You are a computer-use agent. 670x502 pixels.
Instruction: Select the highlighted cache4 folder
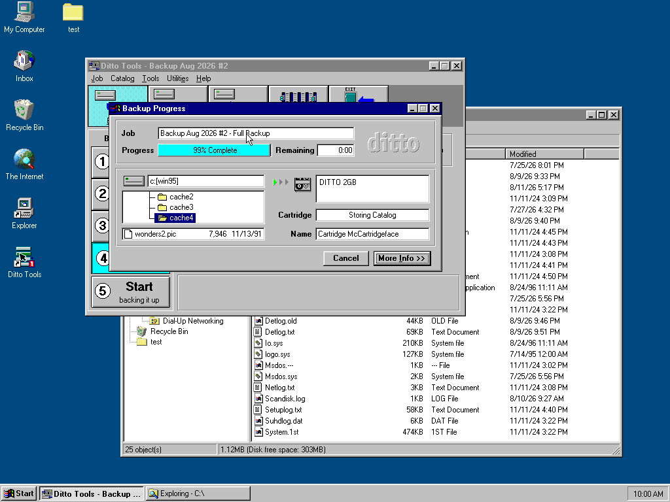(175, 218)
